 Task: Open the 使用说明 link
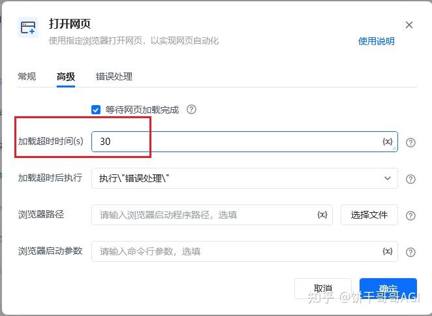(376, 41)
